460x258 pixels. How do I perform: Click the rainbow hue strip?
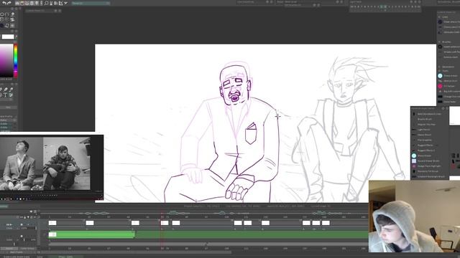(x=16, y=60)
